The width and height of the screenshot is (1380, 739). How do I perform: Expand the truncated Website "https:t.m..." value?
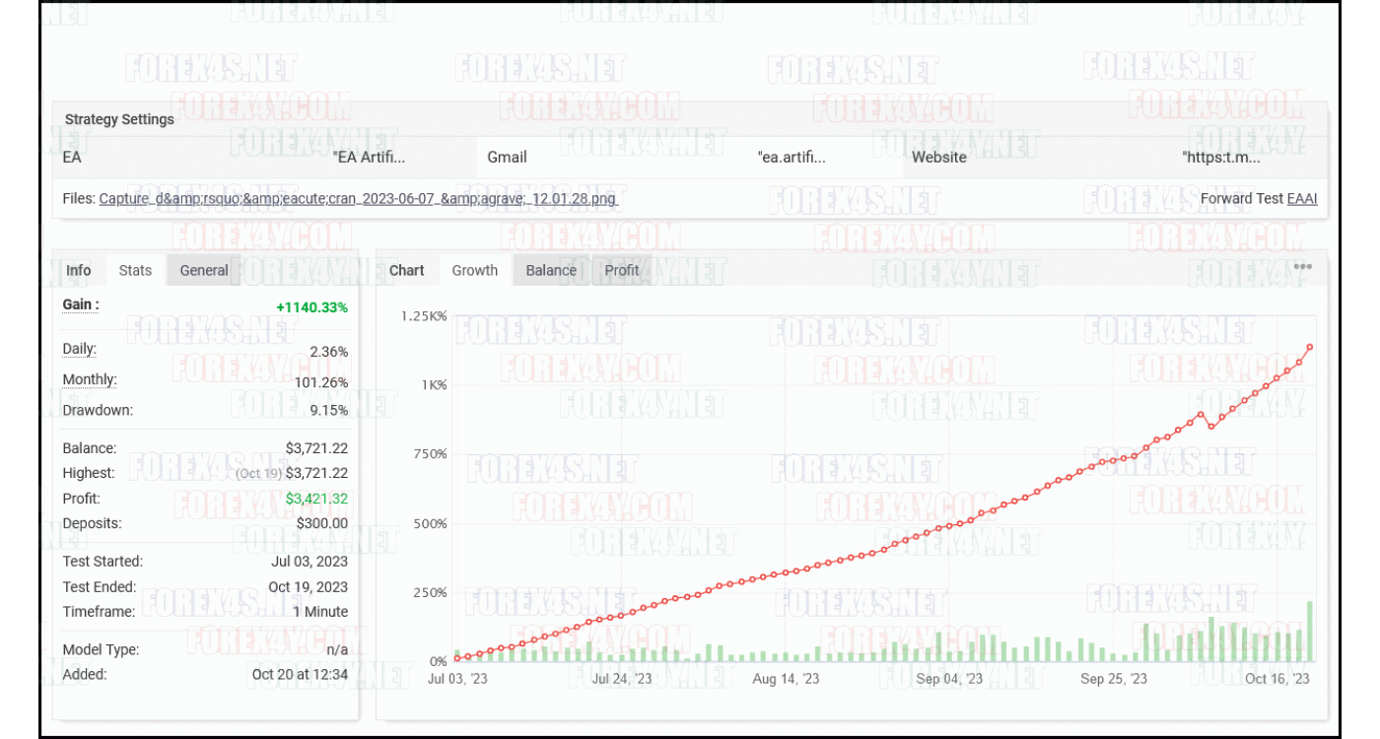1221,157
